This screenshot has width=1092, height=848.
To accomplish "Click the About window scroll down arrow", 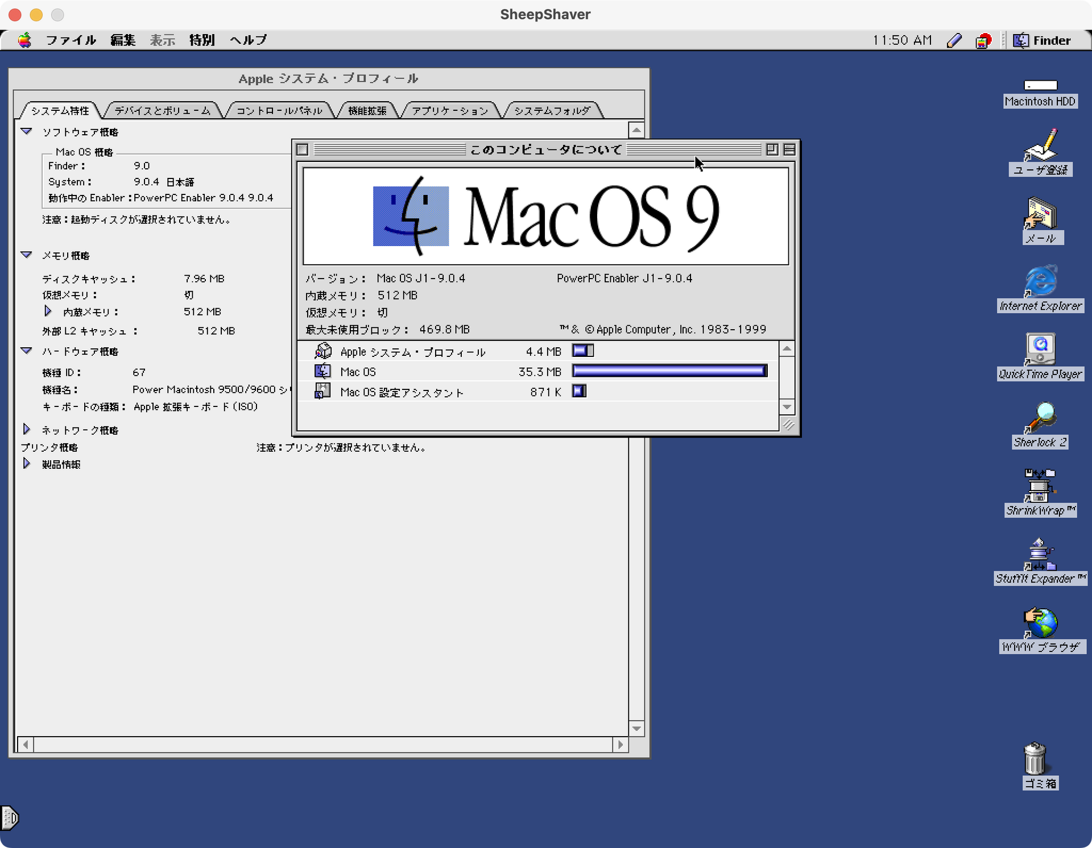I will [787, 407].
